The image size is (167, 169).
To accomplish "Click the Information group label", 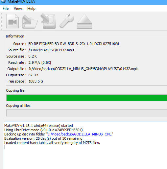I will [x=15, y=36].
